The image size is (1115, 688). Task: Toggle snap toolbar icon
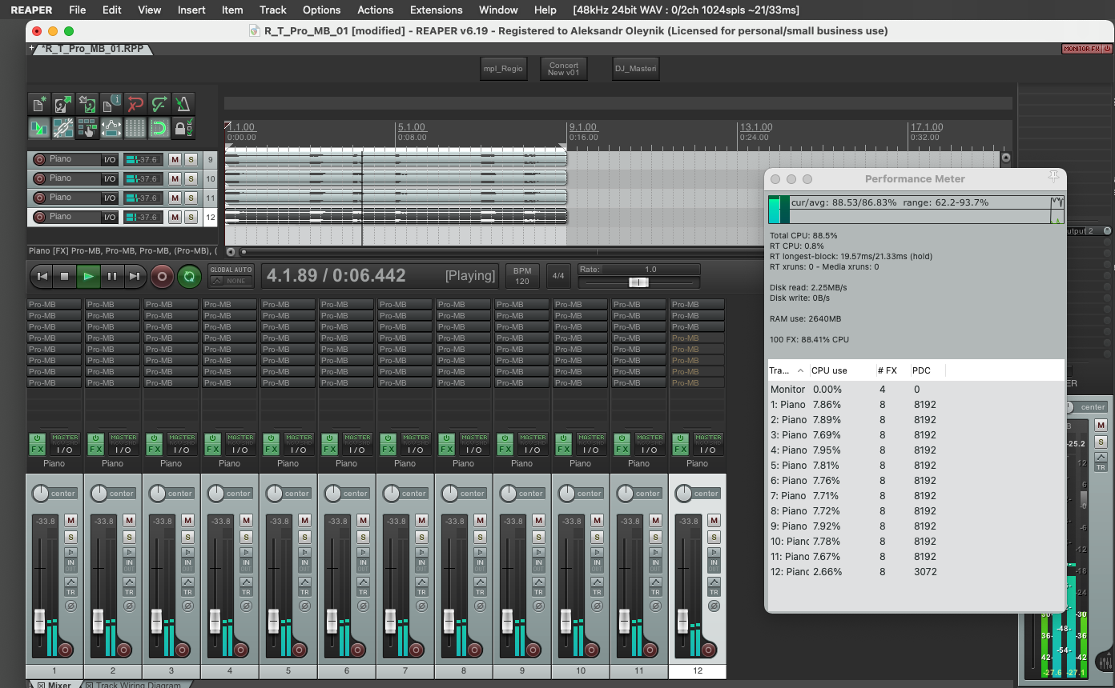coord(159,128)
